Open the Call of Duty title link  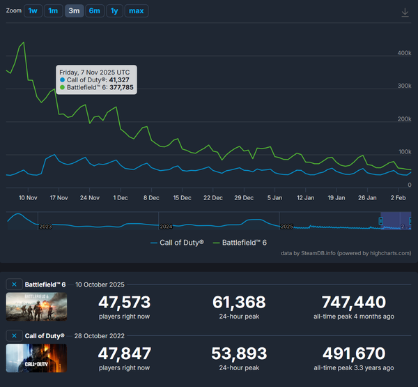[x=45, y=335]
